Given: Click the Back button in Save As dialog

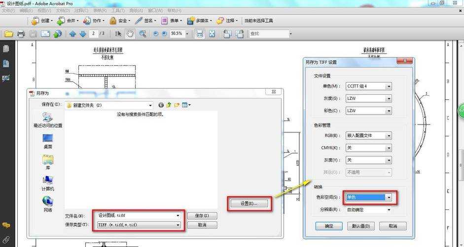Looking at the screenshot, I should click(161, 105).
